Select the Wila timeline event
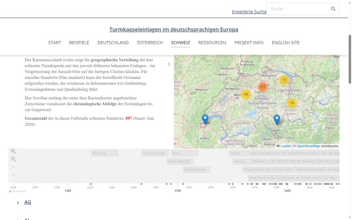 click(x=333, y=178)
